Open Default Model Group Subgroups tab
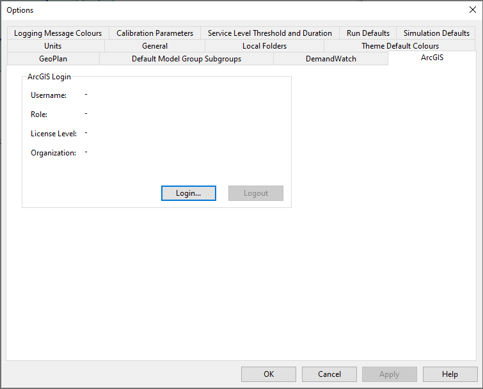Screen dimensions: 483x389 click(x=186, y=58)
